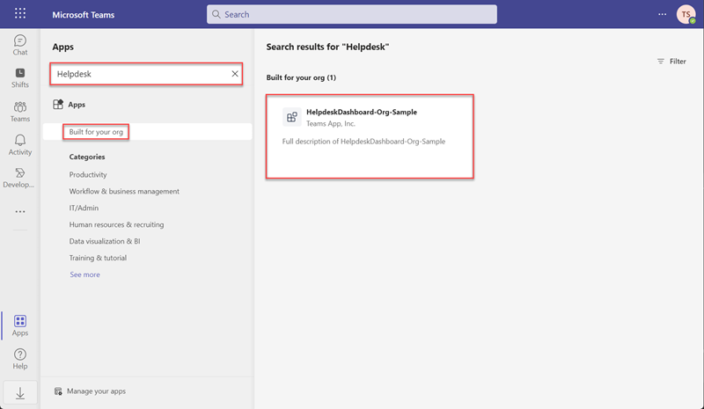Viewport: 704px width, 409px height.
Task: Open Chat in the left rail
Action: [x=19, y=45]
